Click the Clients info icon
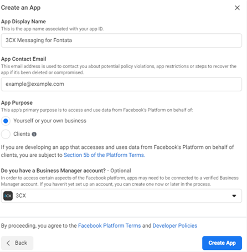Screen dimensions: 247x252 [34, 134]
